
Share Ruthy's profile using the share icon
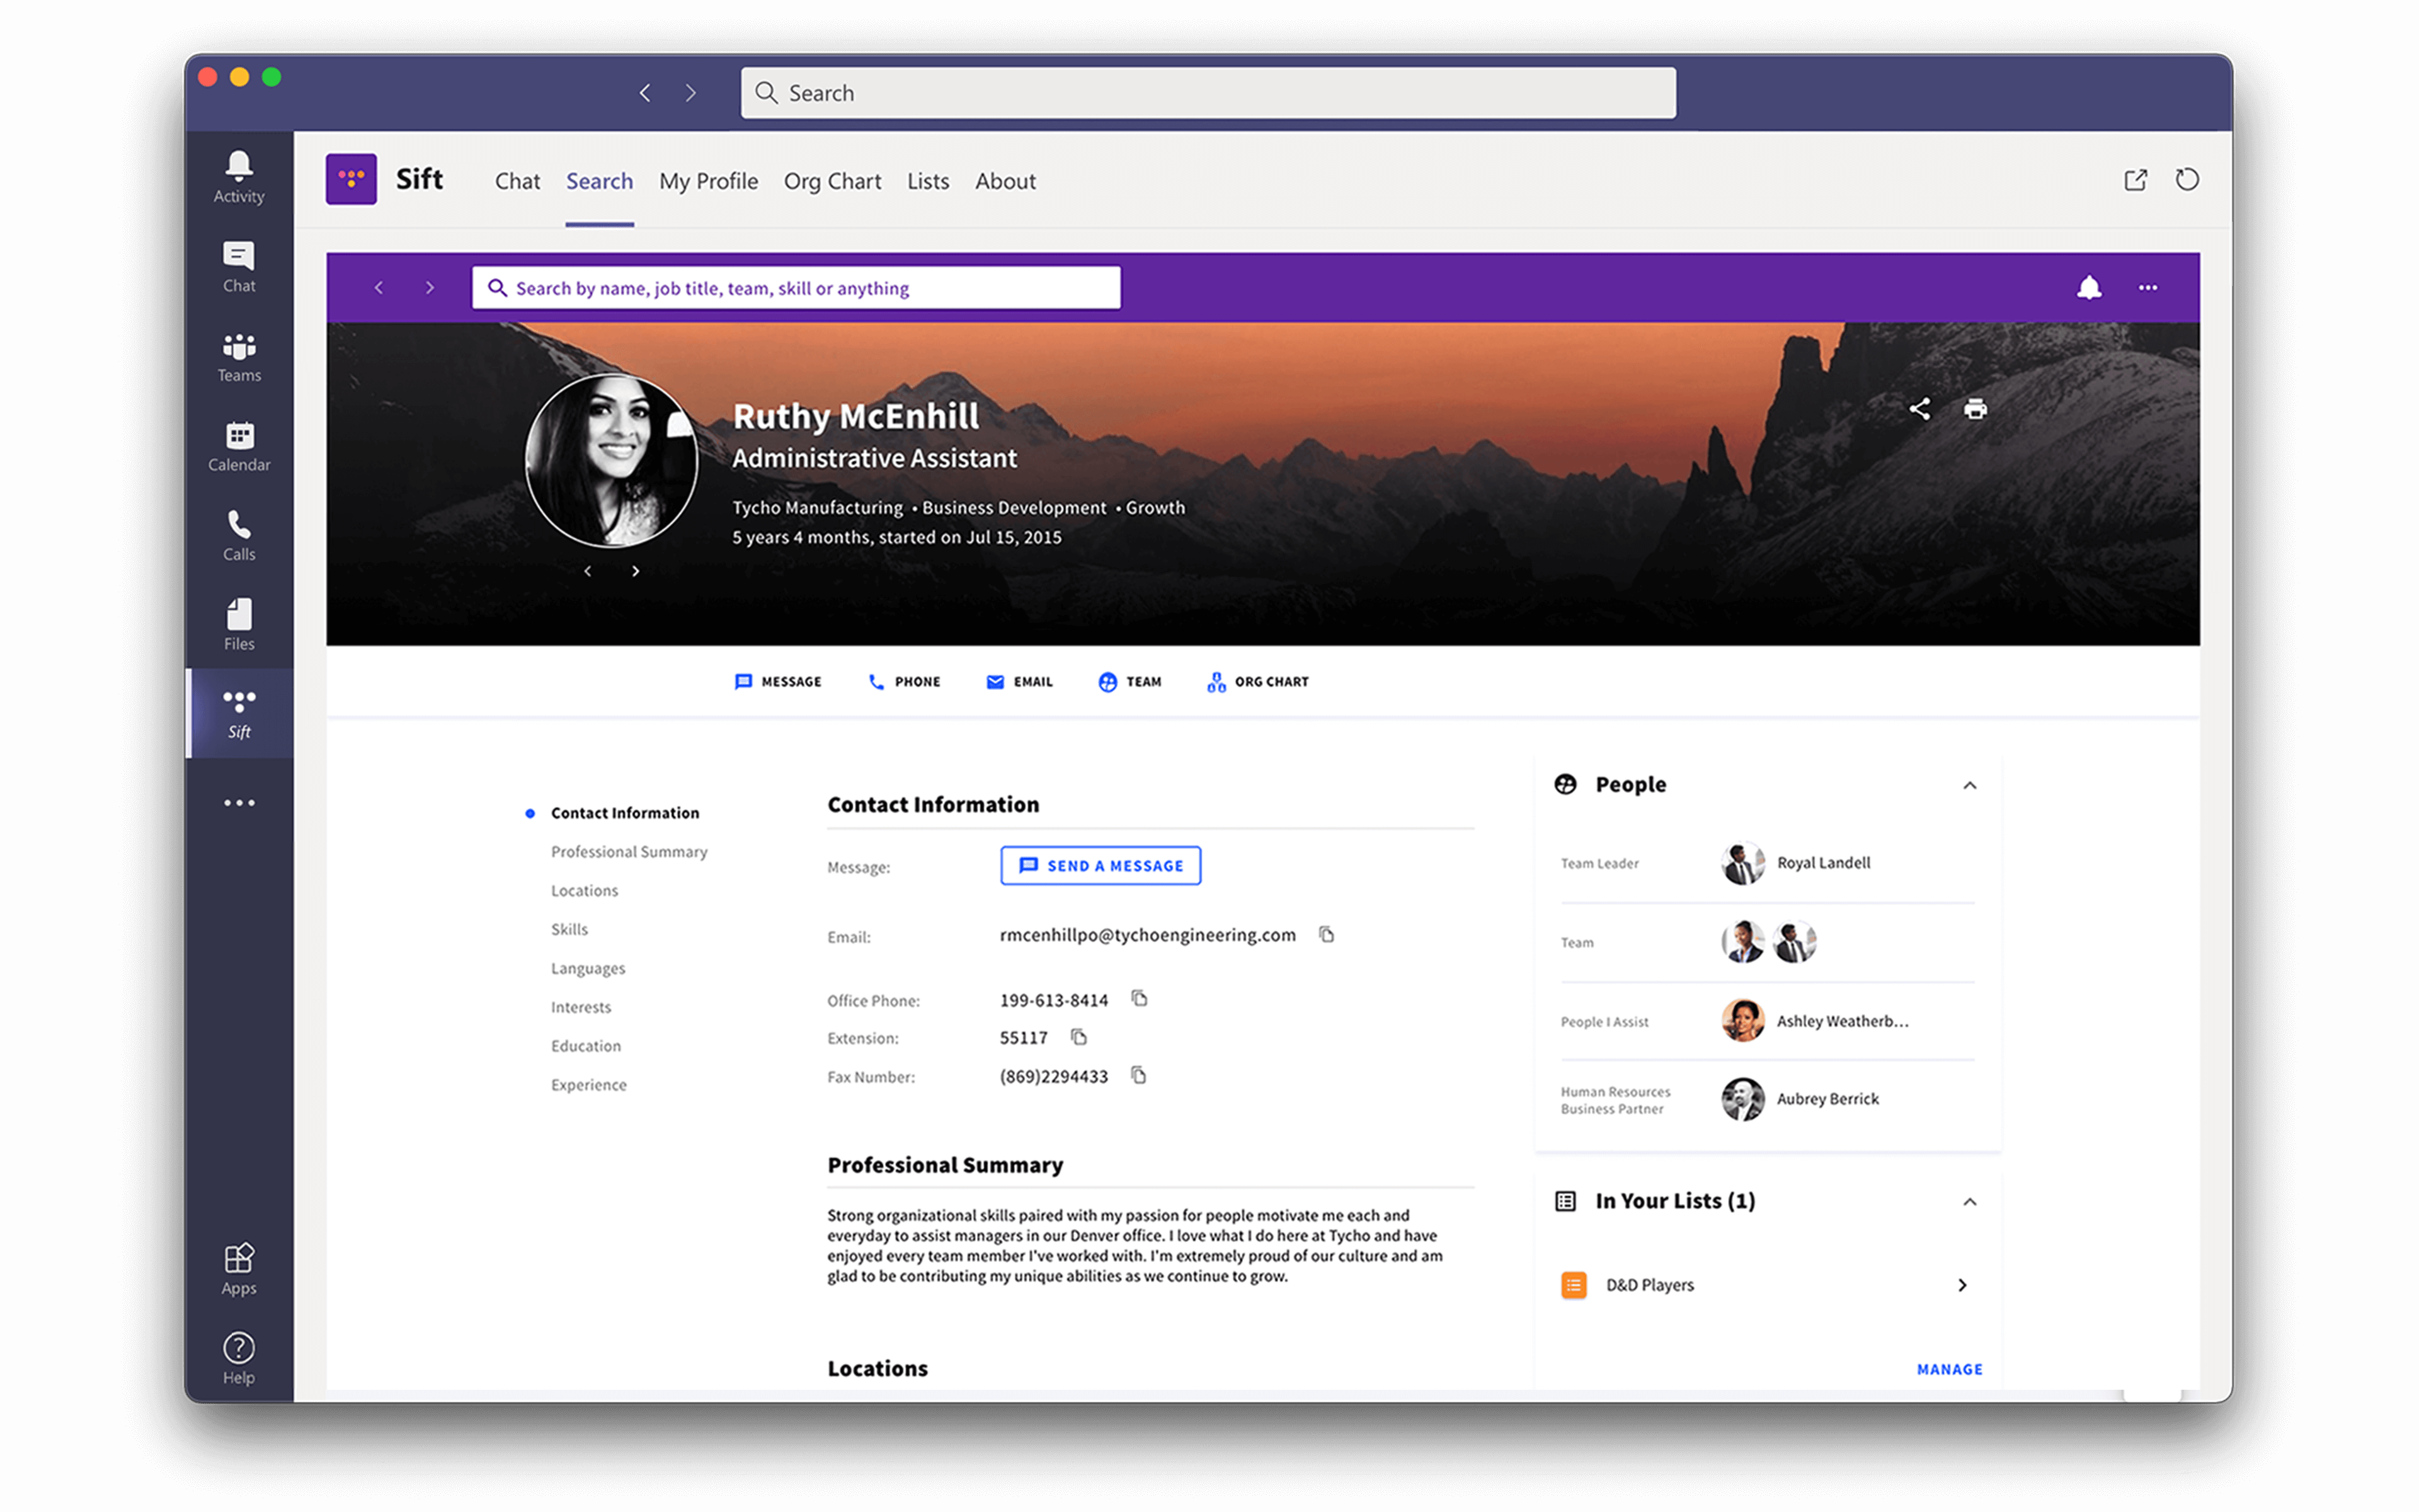pos(1919,409)
